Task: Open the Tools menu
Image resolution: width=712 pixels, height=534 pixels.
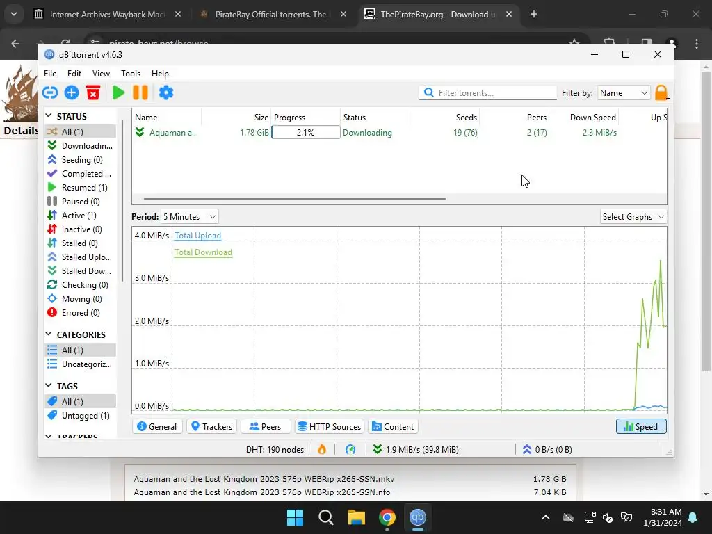Action: [x=130, y=74]
